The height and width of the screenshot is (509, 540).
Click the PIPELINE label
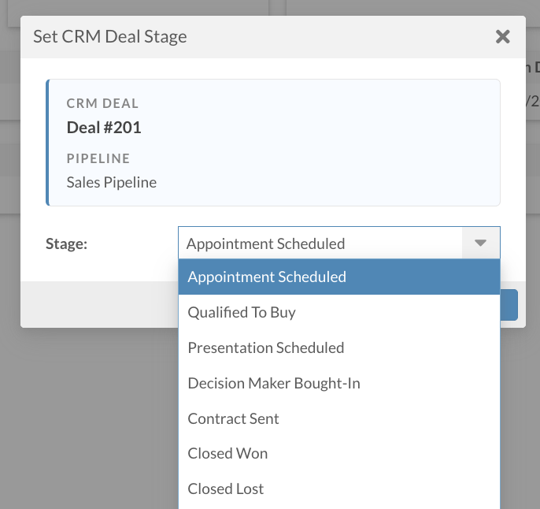click(98, 158)
